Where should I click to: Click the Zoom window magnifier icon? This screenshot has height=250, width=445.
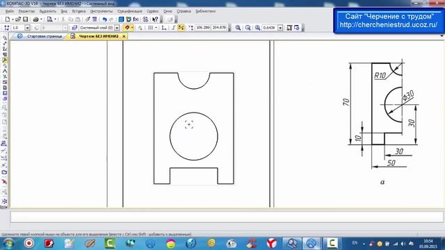(257, 28)
